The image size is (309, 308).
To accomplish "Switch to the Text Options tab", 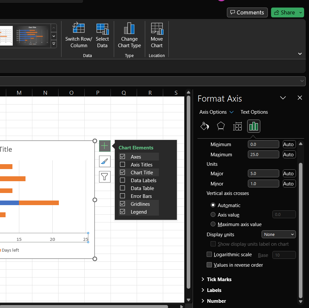I will coord(254,112).
